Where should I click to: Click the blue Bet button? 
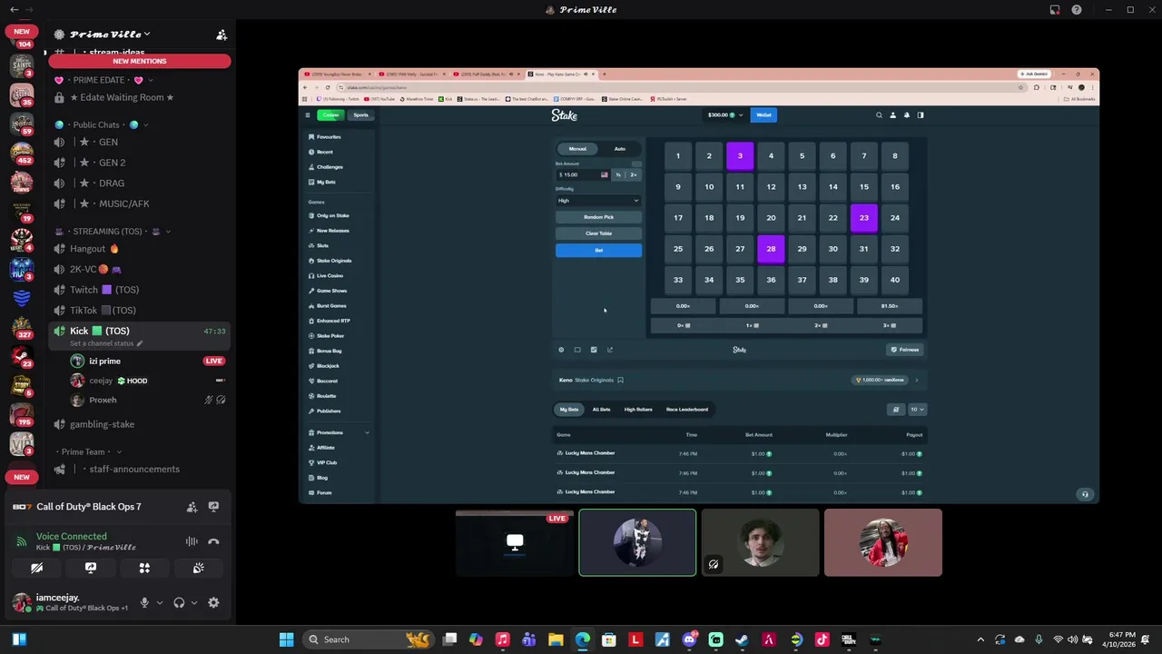pos(598,251)
